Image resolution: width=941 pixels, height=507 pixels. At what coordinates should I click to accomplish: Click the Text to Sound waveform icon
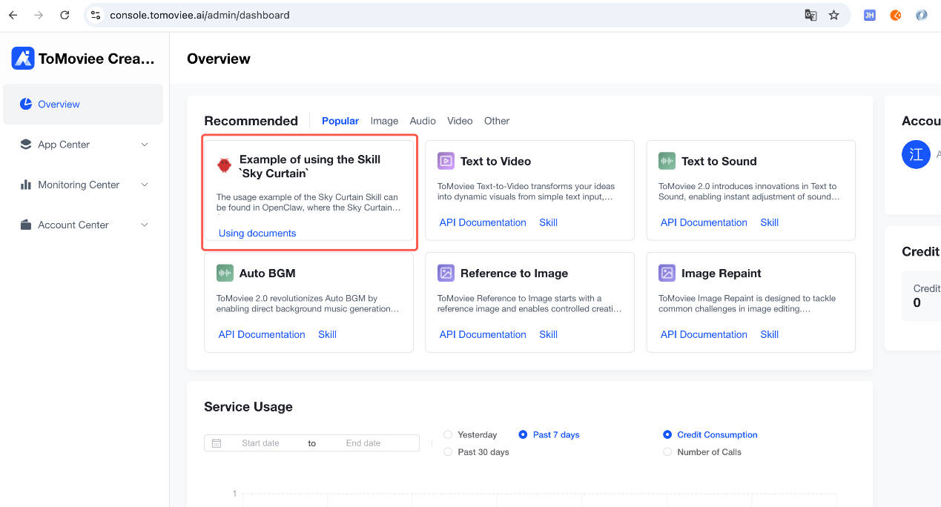(x=667, y=161)
